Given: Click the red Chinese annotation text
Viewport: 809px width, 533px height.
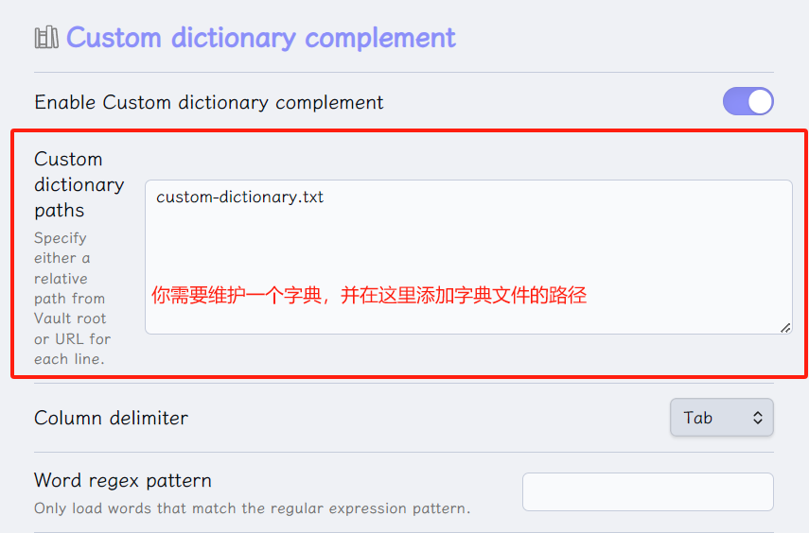Looking at the screenshot, I should click(369, 296).
